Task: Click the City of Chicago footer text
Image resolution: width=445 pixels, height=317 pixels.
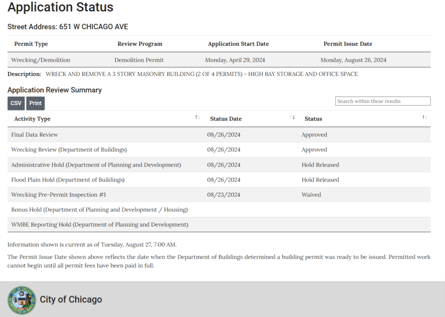Action: tap(71, 300)
